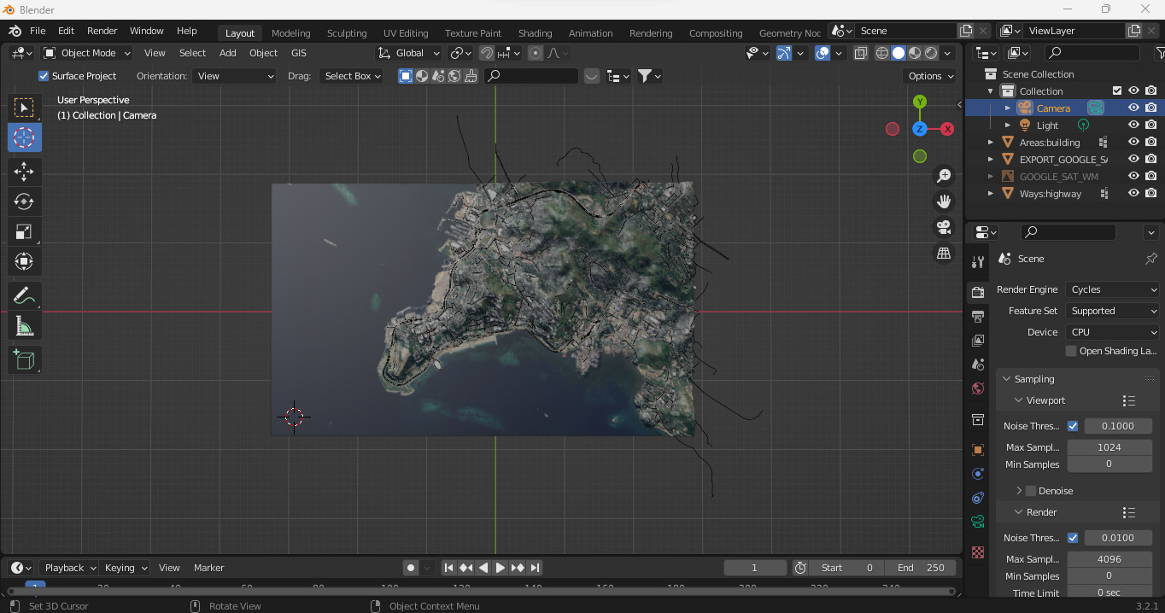This screenshot has height=613, width=1165.
Task: Select the Measure tool
Action: click(x=24, y=325)
